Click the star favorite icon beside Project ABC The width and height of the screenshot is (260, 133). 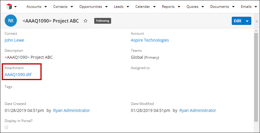pyautogui.click(x=86, y=21)
